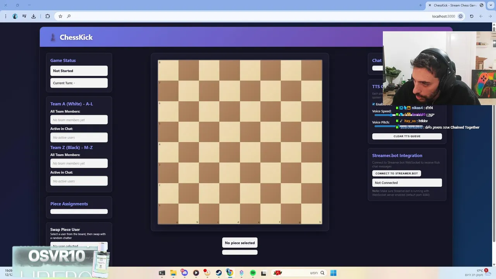
Task: Toggle the Enable TTS checkbox
Action: point(374,104)
